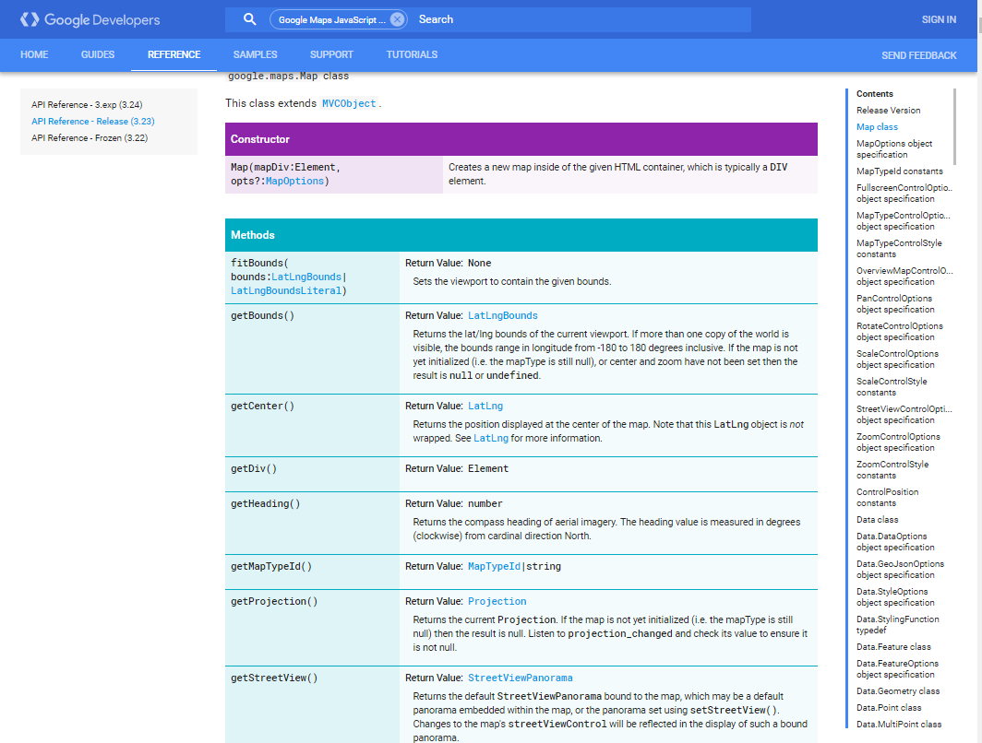This screenshot has height=743, width=982.
Task: Jump to Data.DataOptions object specification
Action: 895,542
